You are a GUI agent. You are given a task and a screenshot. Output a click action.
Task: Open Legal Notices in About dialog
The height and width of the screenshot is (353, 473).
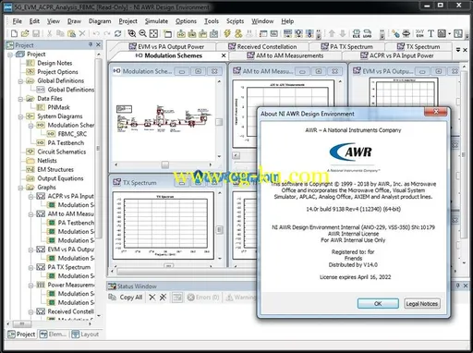click(x=422, y=303)
